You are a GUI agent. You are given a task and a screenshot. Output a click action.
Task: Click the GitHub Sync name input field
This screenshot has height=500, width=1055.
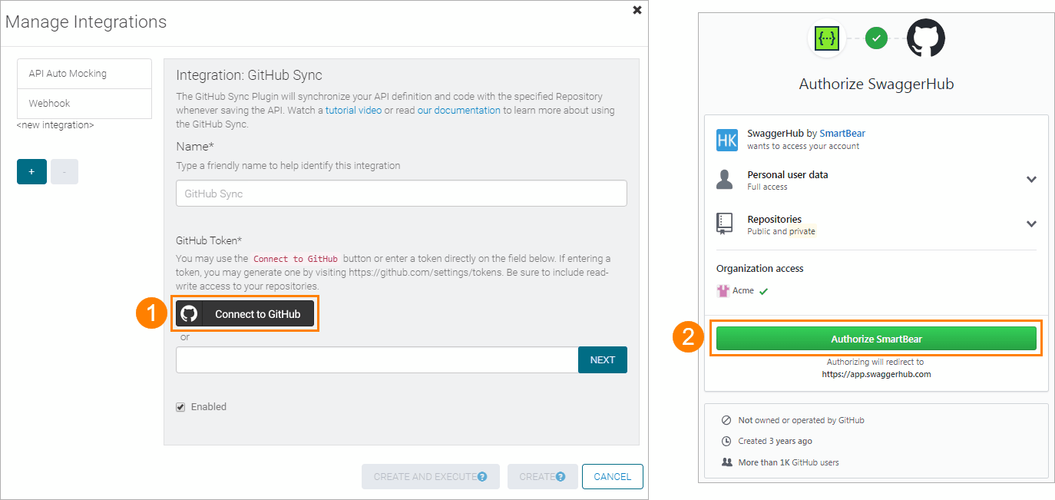[401, 194]
